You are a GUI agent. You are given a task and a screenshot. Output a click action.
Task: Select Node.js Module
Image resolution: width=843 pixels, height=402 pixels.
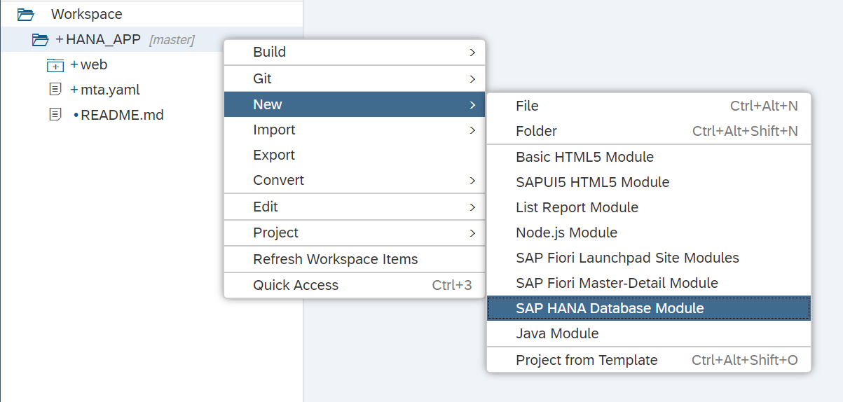pos(649,233)
